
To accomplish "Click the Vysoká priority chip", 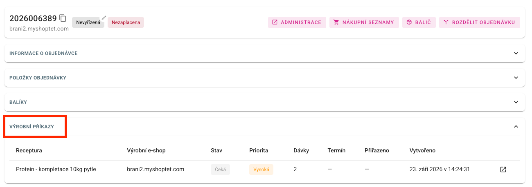I will (x=261, y=169).
